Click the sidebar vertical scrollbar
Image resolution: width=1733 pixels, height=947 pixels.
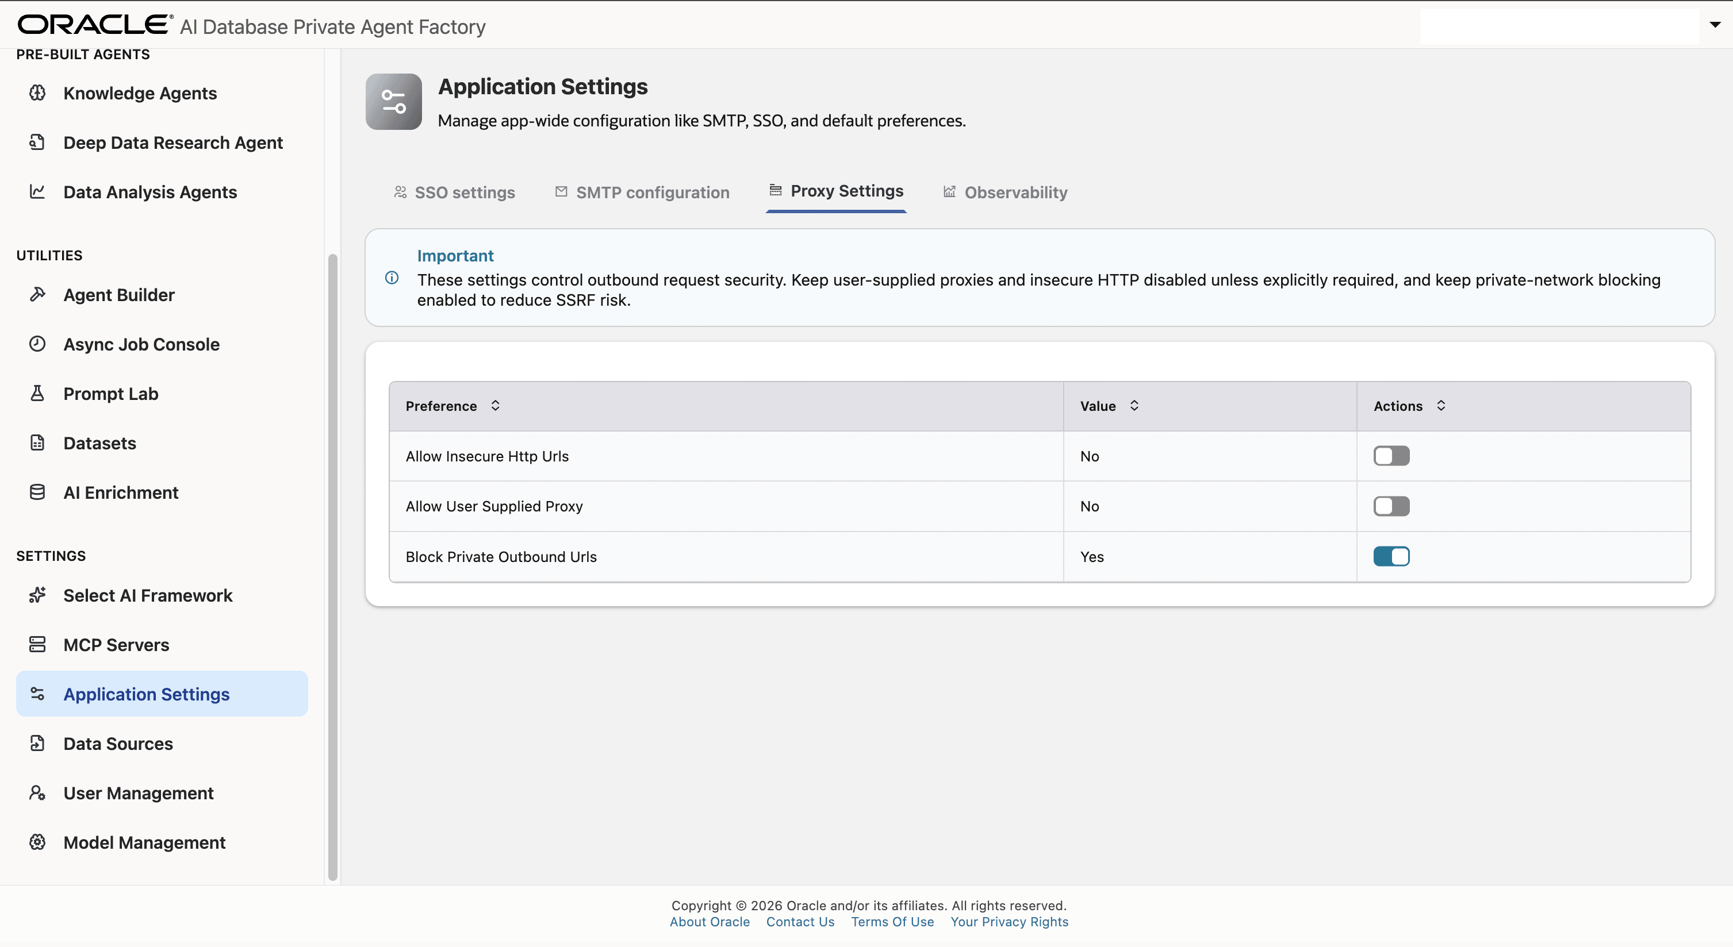332,567
